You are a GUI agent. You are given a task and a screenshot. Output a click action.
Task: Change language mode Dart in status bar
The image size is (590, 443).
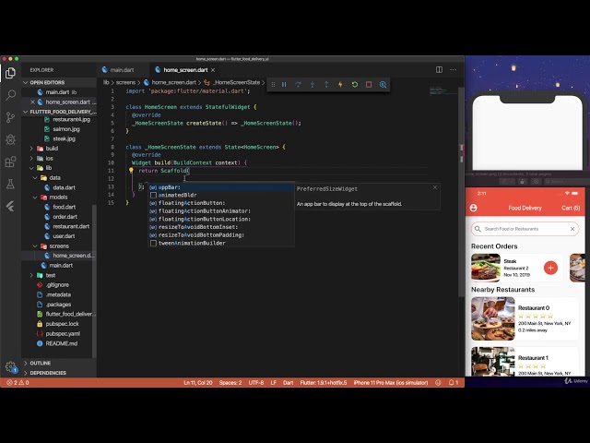pos(288,382)
